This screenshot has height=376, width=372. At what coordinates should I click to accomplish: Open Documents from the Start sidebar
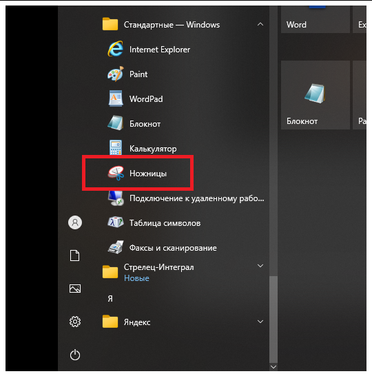pyautogui.click(x=75, y=255)
